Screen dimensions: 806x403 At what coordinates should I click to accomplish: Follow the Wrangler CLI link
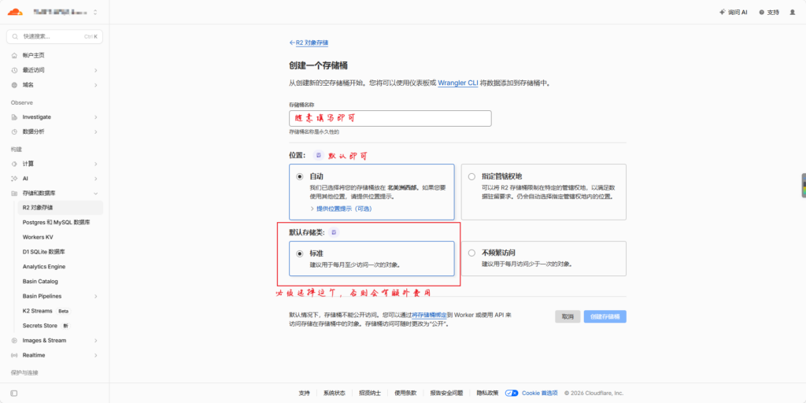click(458, 83)
